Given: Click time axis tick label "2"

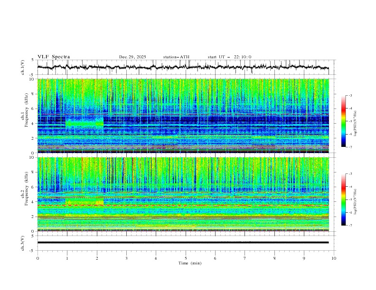Looking at the screenshot, I should point(97,258).
